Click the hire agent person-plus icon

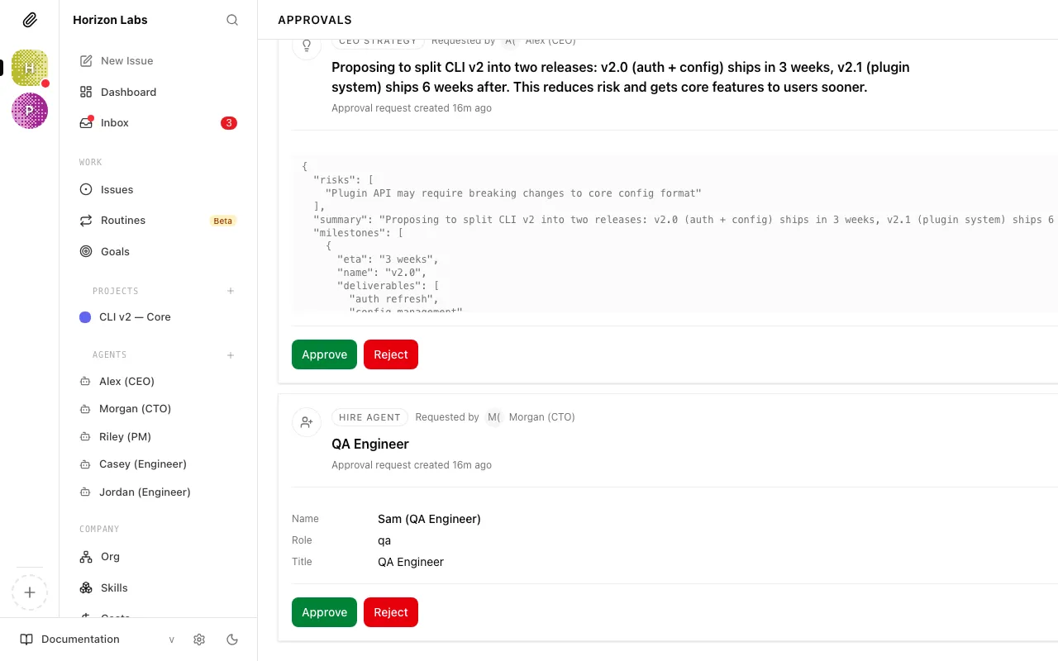(x=307, y=422)
